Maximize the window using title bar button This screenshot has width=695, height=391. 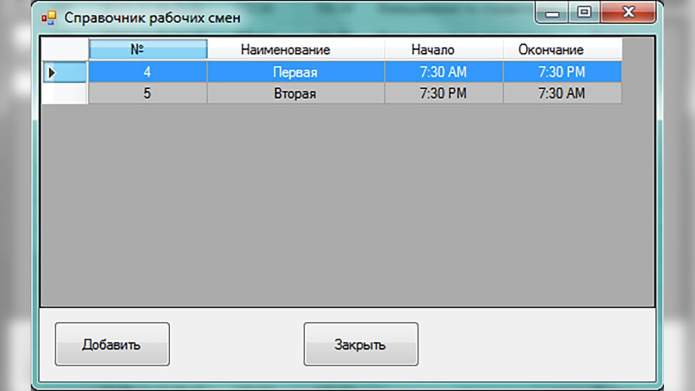[x=584, y=12]
